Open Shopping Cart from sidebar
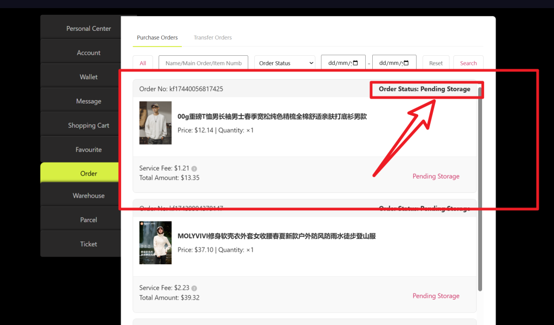Image resolution: width=554 pixels, height=325 pixels. coord(88,125)
